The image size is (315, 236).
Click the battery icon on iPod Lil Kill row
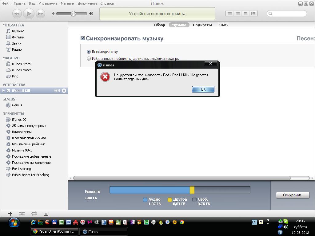(57, 91)
